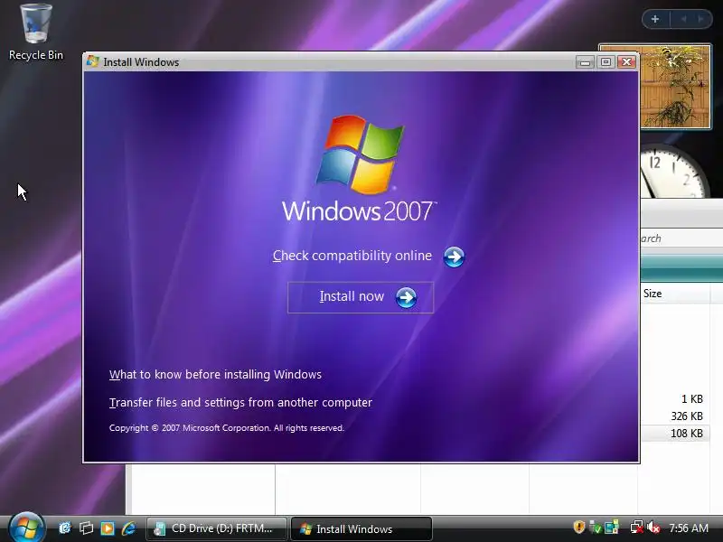
Task: Click Windows Security shield tray icon
Action: (579, 527)
